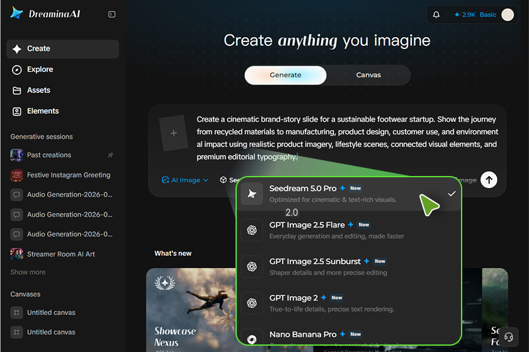Click inside the prompt text field
This screenshot has width=529, height=352.
pyautogui.click(x=347, y=138)
